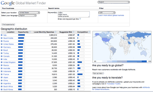Click the Competition column header
Screen dimensions: 153x92
[x=83, y=32]
